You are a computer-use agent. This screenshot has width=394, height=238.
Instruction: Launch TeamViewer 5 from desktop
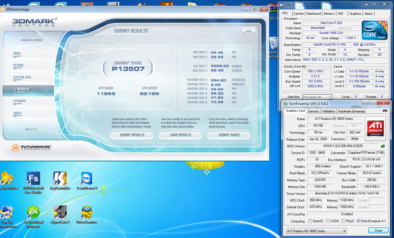click(x=87, y=181)
